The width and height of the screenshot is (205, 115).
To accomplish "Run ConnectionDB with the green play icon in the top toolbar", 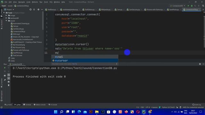I will (x=188, y=6).
